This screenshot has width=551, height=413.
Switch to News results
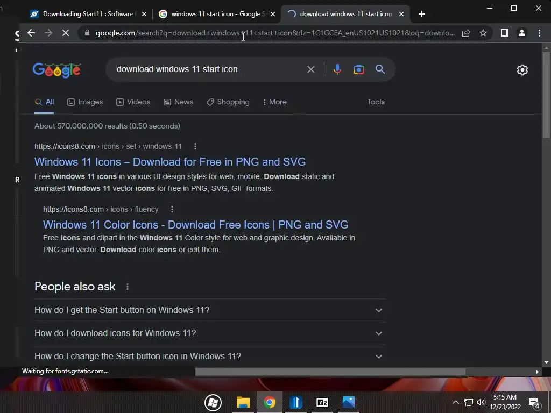[179, 102]
